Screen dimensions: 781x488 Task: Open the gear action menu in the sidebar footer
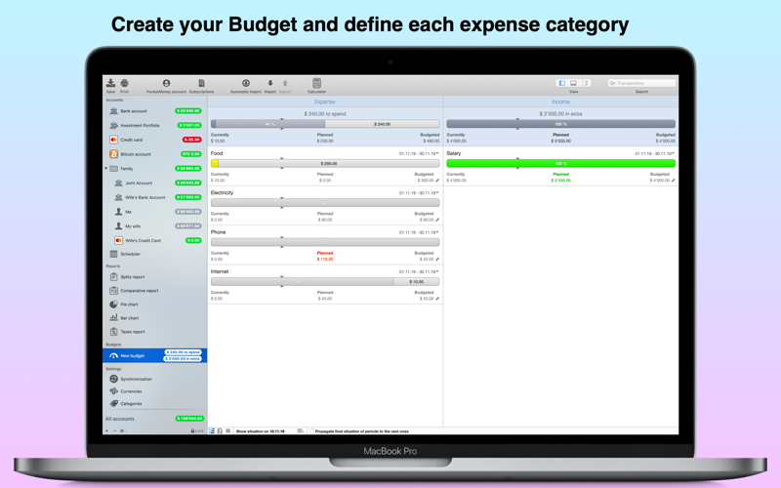click(123, 430)
